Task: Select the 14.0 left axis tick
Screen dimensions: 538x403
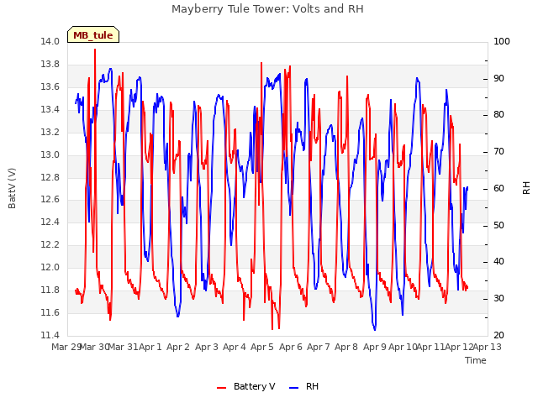Action: point(50,41)
